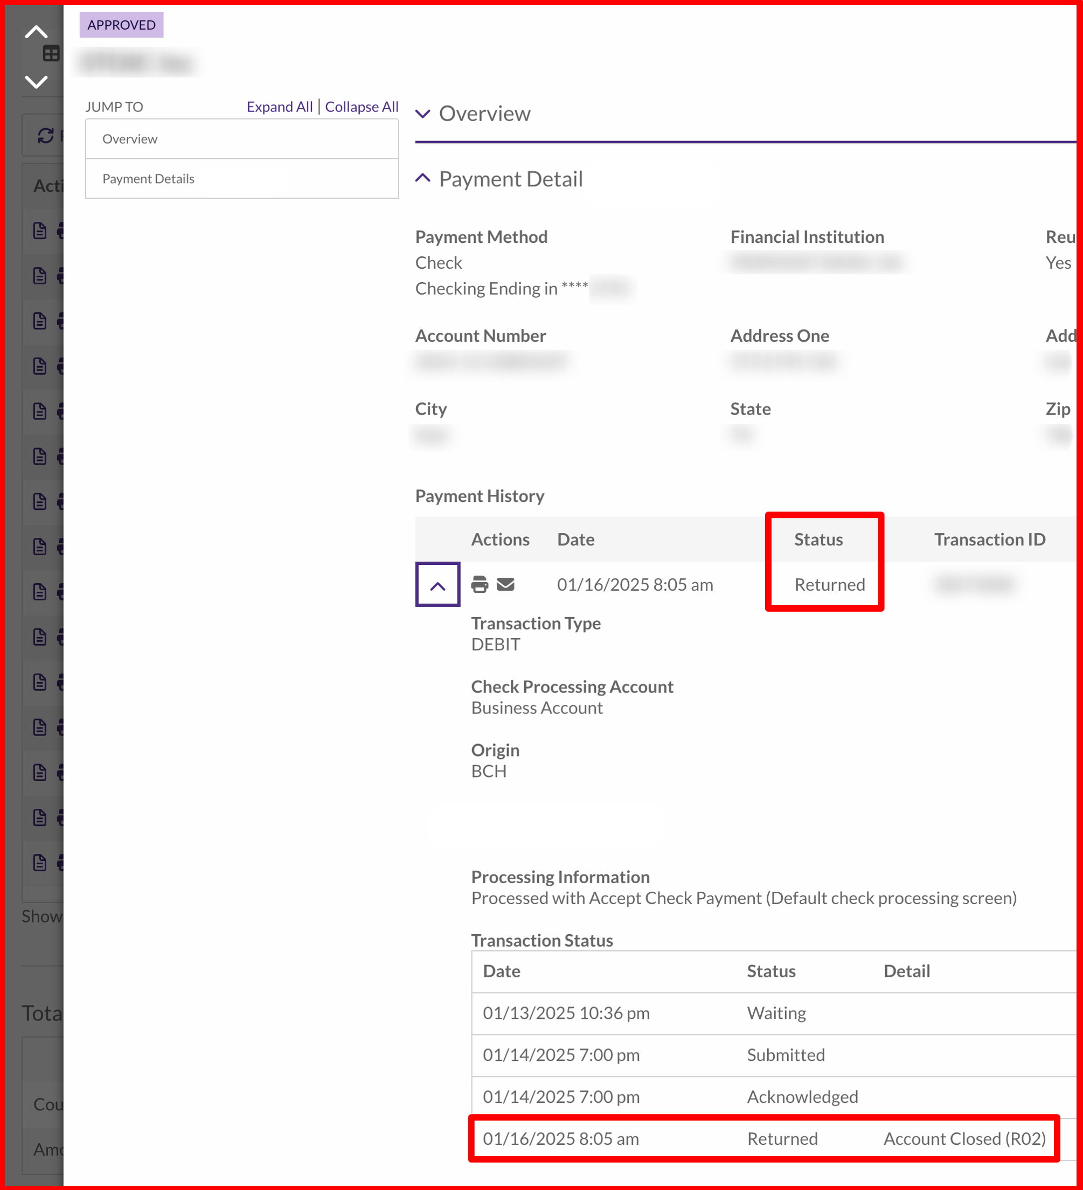This screenshot has width=1083, height=1190.
Task: Click the refresh icon in background panel
Action: (x=46, y=136)
